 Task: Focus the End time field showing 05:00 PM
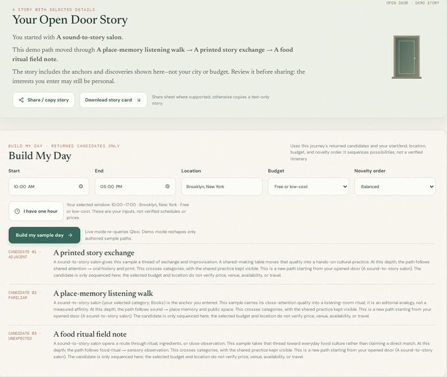pyautogui.click(x=135, y=187)
